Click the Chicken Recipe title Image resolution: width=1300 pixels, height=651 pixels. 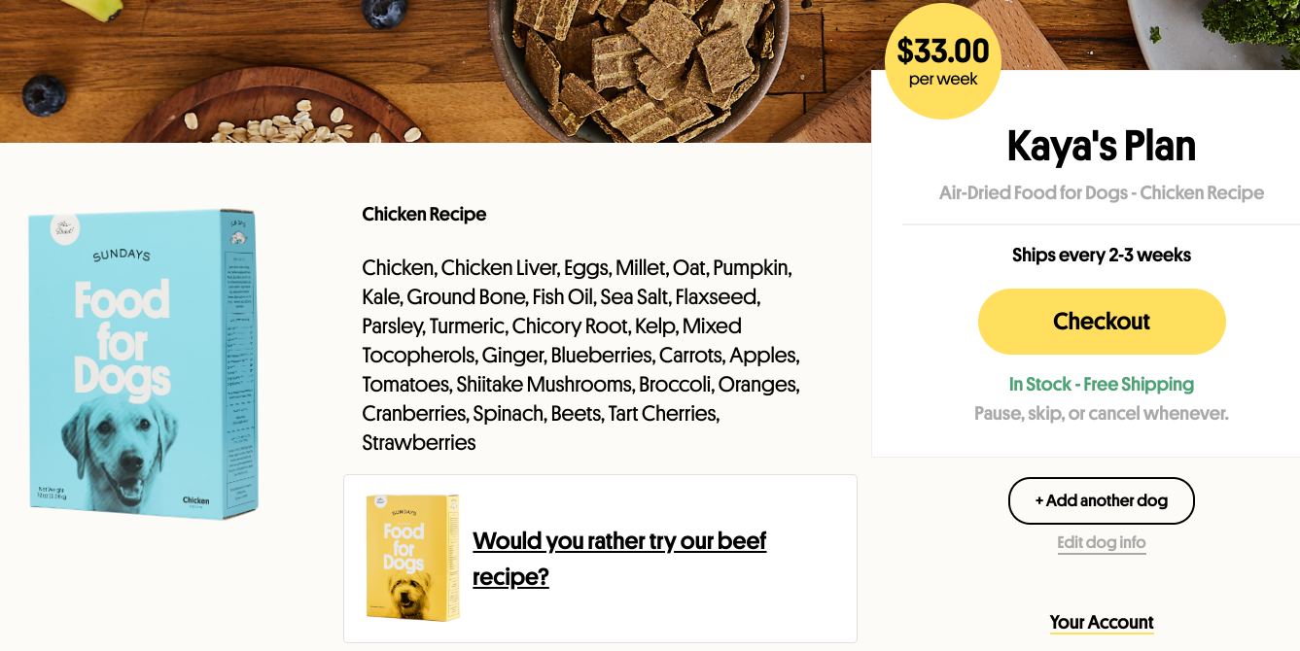[424, 214]
